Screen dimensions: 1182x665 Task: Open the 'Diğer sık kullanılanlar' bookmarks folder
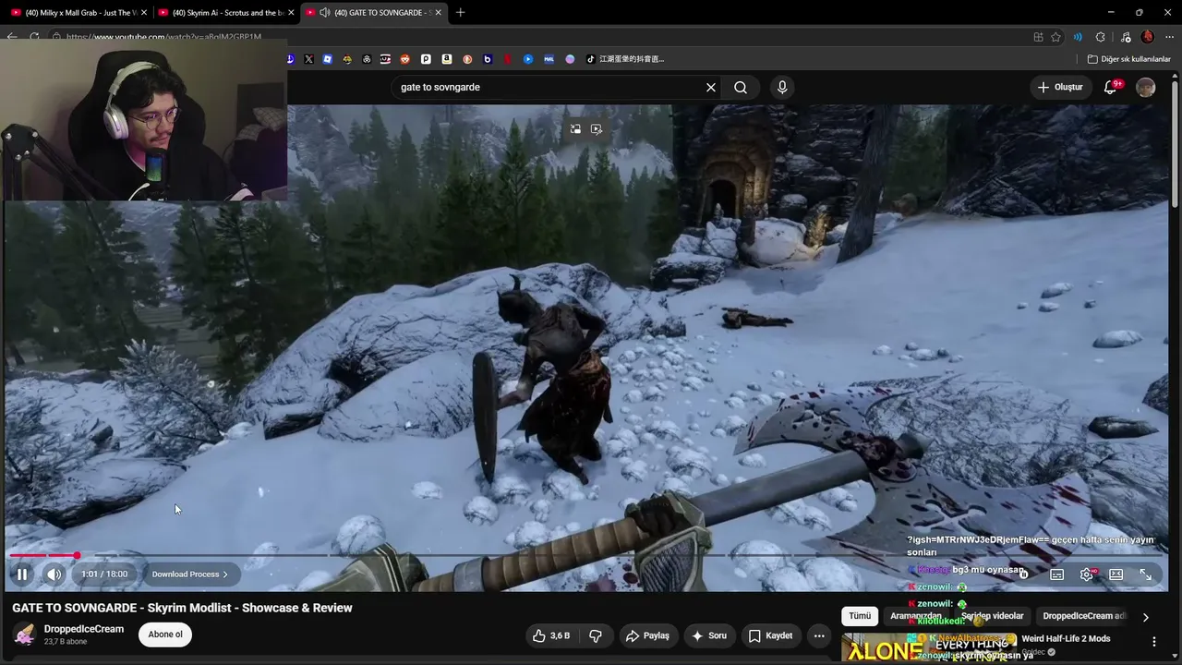[x=1129, y=59]
